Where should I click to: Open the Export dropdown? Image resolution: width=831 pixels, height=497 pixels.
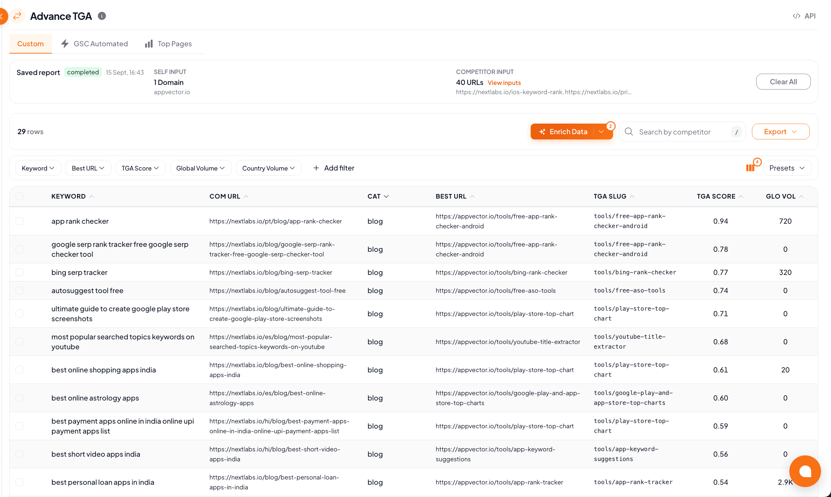coord(780,132)
